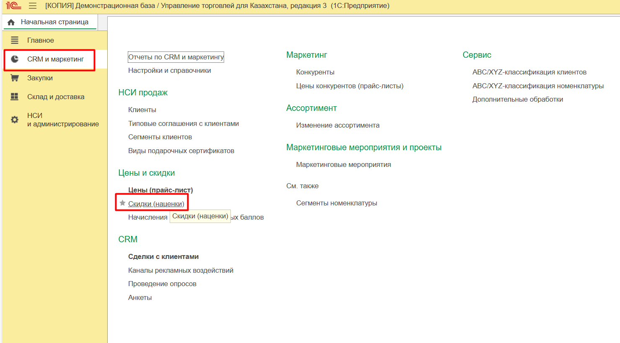Image resolution: width=620 pixels, height=343 pixels.
Task: Open Отчеты по CRM и маркетингу
Action: point(176,57)
